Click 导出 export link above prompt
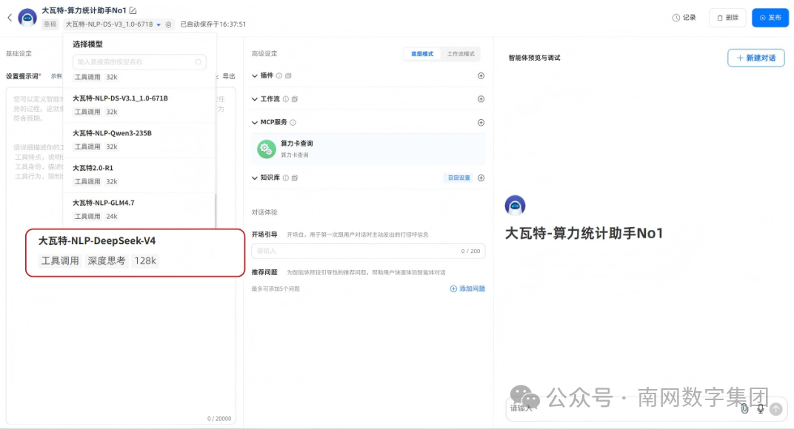 (229, 76)
